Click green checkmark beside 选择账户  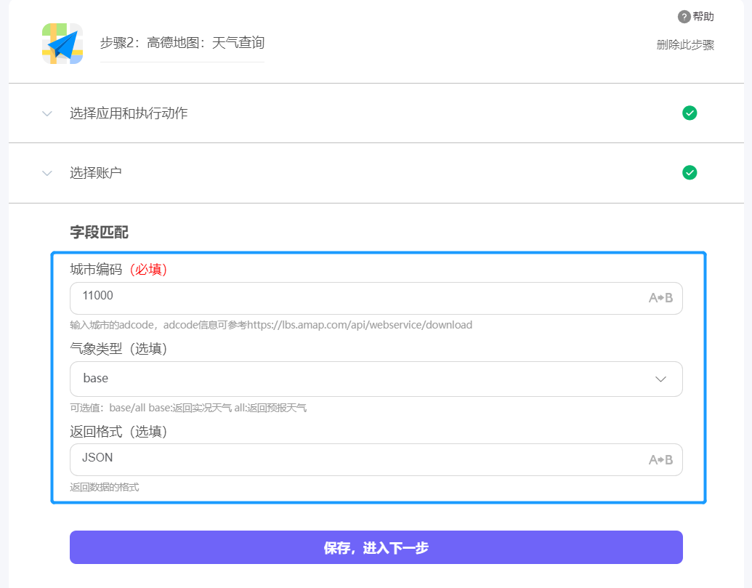[690, 173]
